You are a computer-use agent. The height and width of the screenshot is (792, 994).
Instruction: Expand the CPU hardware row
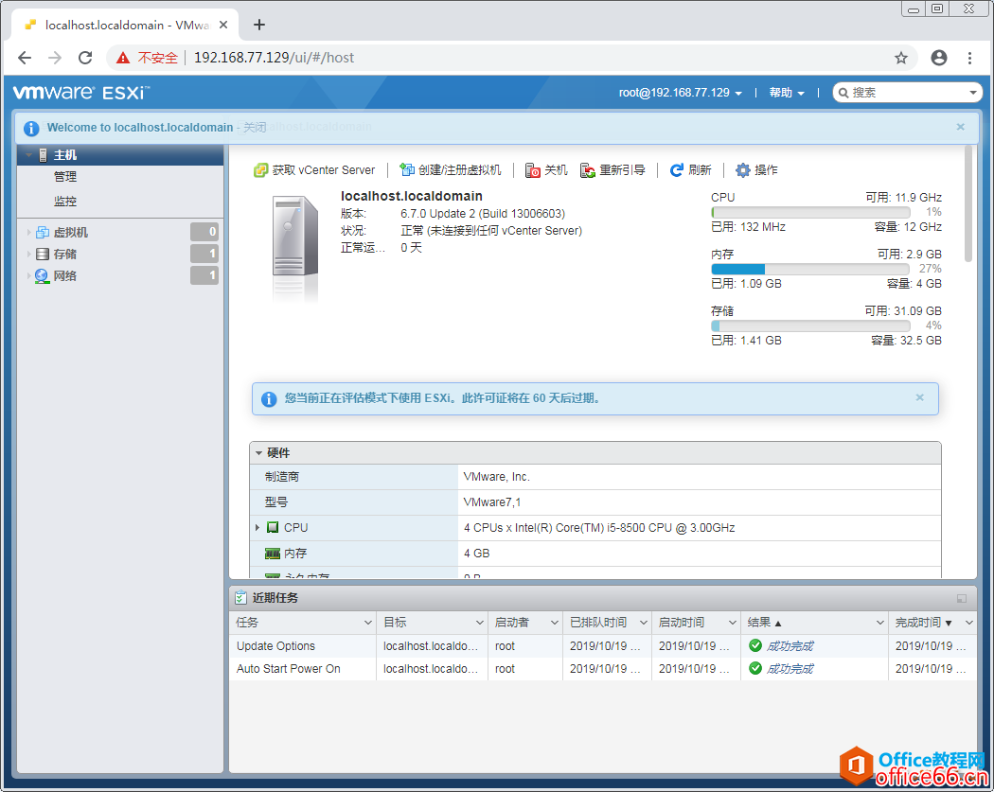[x=257, y=527]
